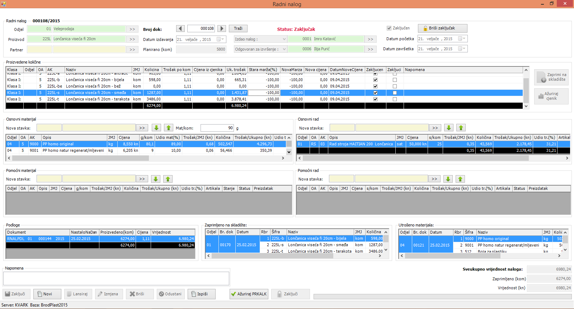Click >> lookup button for Odjel
The height and width of the screenshot is (309, 574).
[132, 29]
